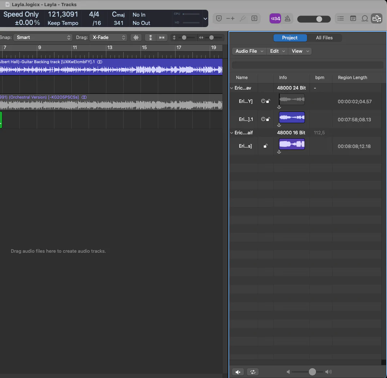The width and height of the screenshot is (387, 378).
Task: Click the waveform thumbnail of Eri...].1
Action: tap(292, 117)
